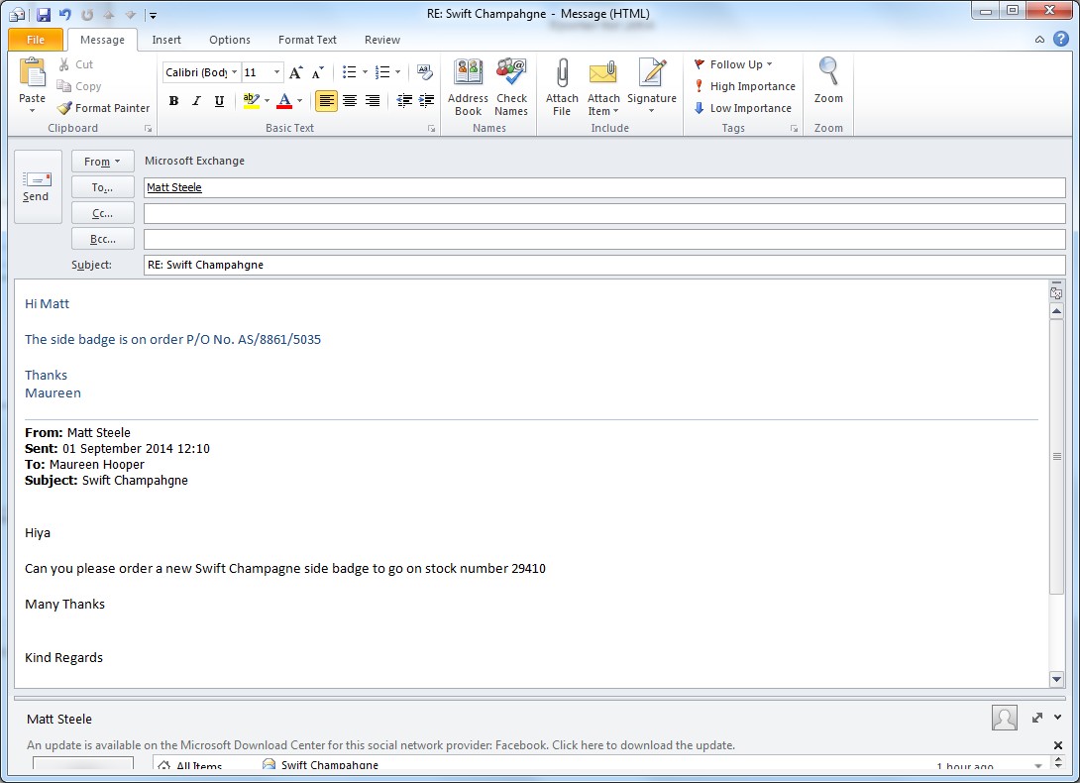Click the message body scroll down arrow

click(1056, 679)
